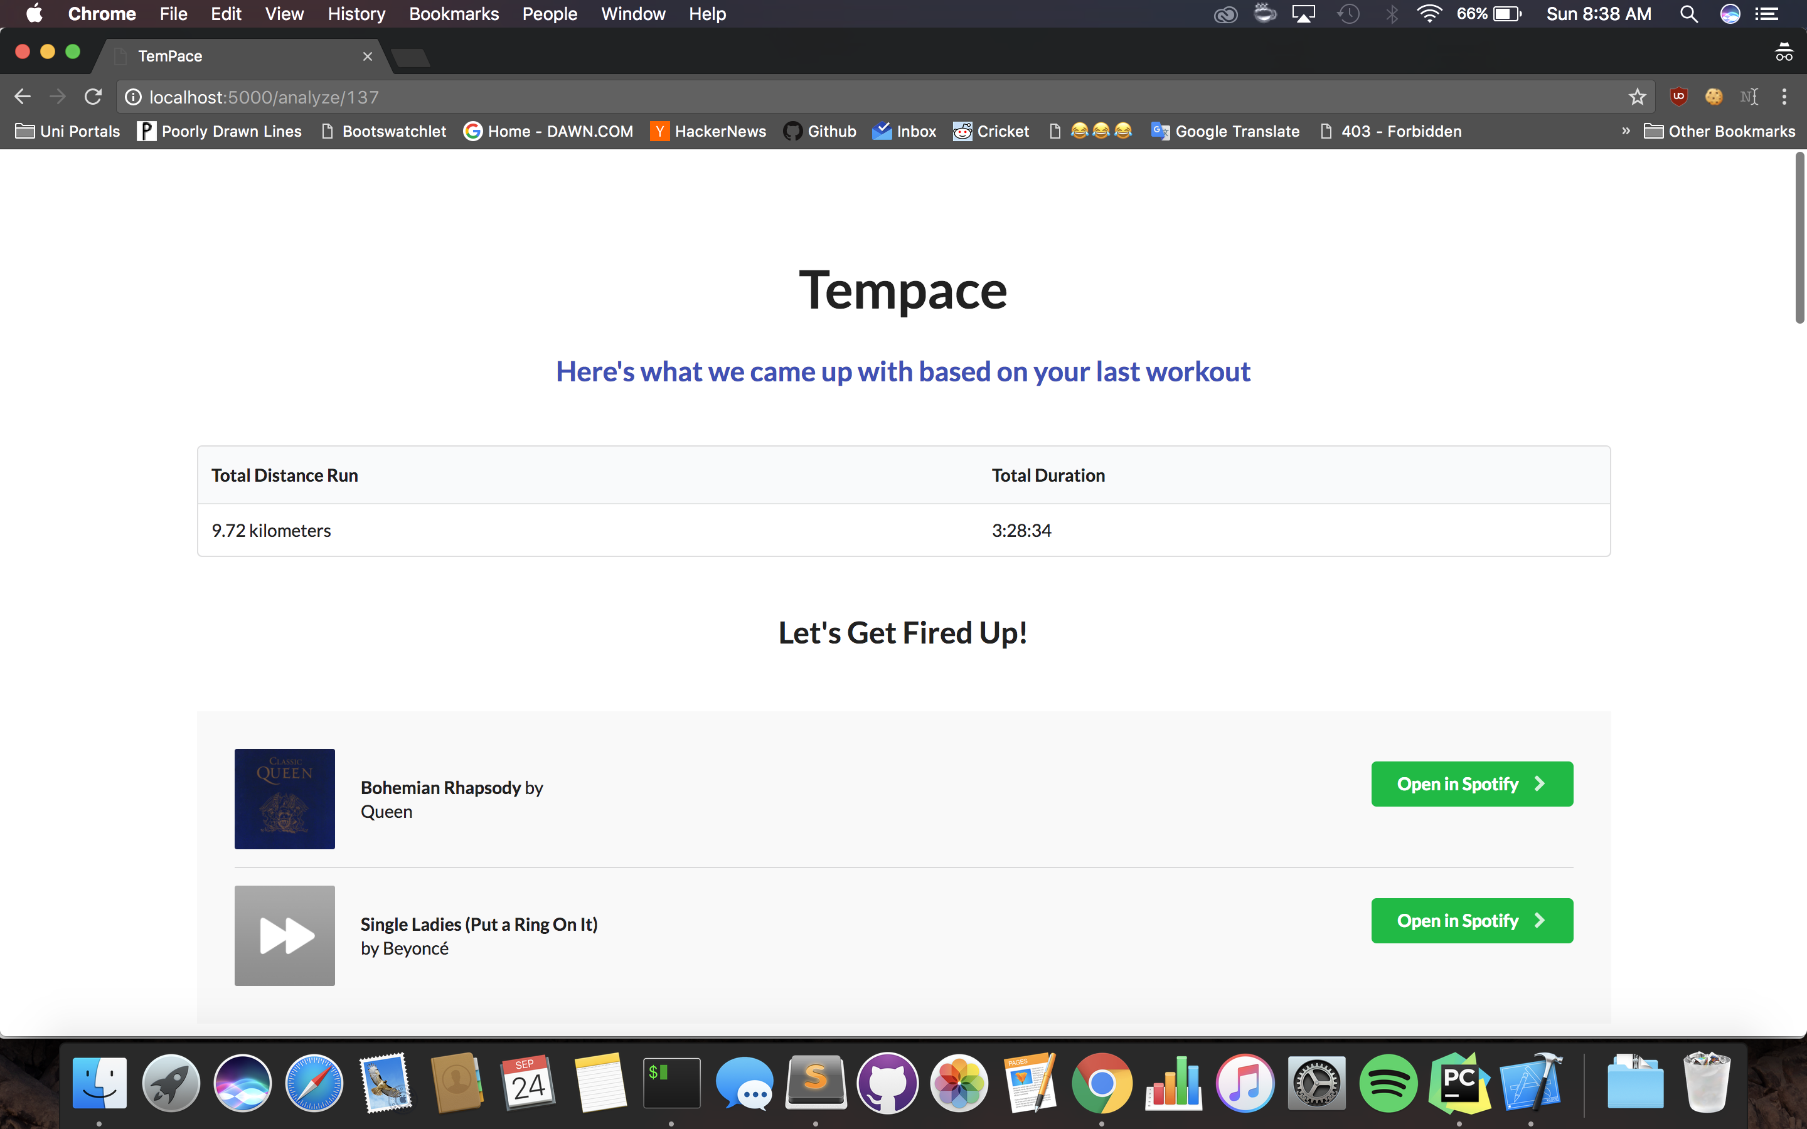
Task: Open the Other Bookmarks folder
Action: pos(1720,132)
